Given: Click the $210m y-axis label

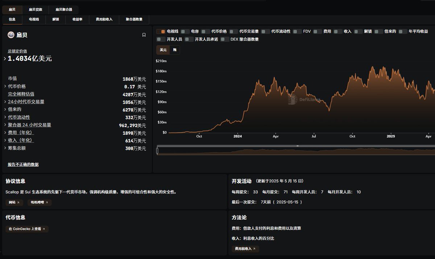Looking at the screenshot, I should 161,61.
